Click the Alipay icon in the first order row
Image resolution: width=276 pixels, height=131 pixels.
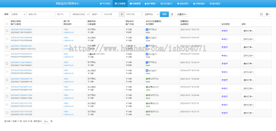[147, 29]
